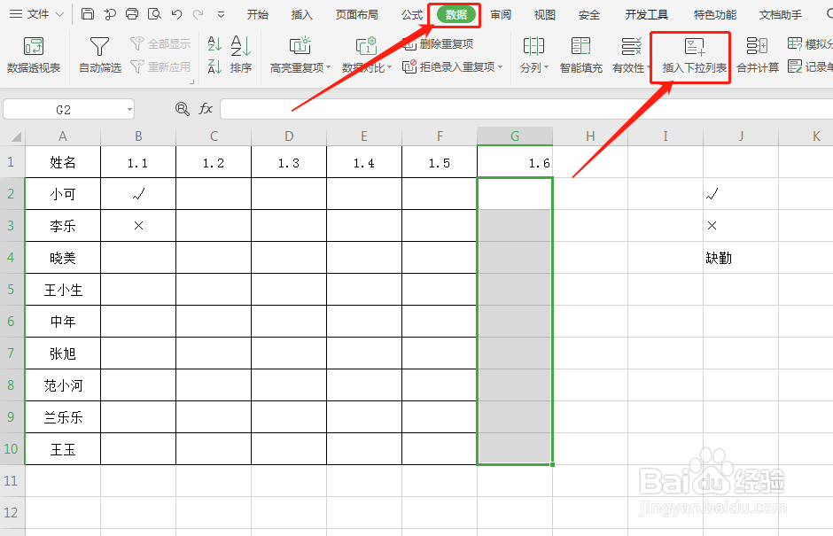Expand the 分列 dropdown arrow
The width and height of the screenshot is (833, 536).
click(546, 67)
